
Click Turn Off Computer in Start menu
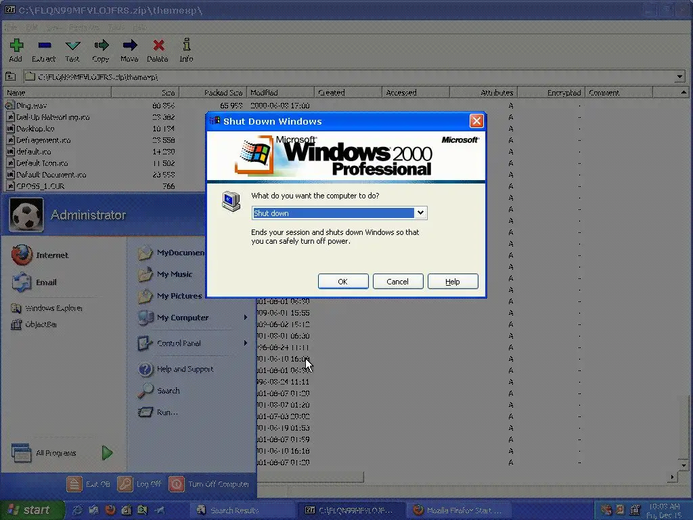click(210, 484)
